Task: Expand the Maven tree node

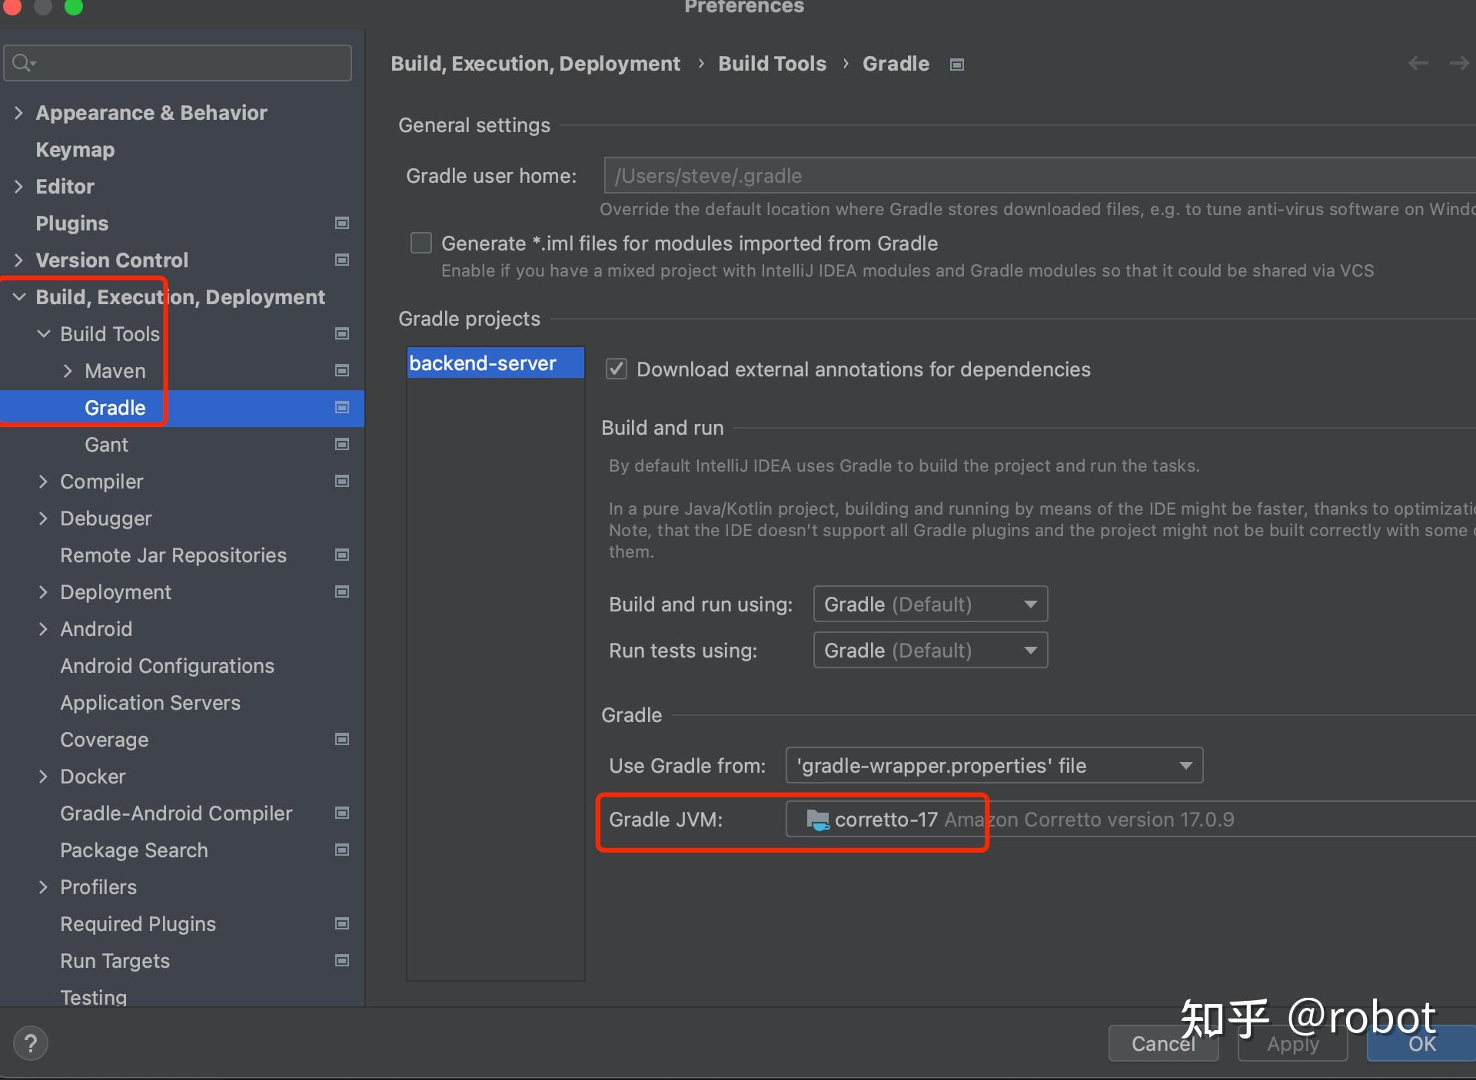Action: [68, 371]
